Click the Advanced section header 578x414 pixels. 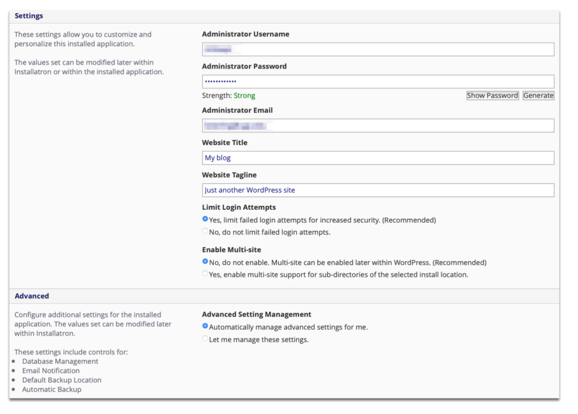31,296
